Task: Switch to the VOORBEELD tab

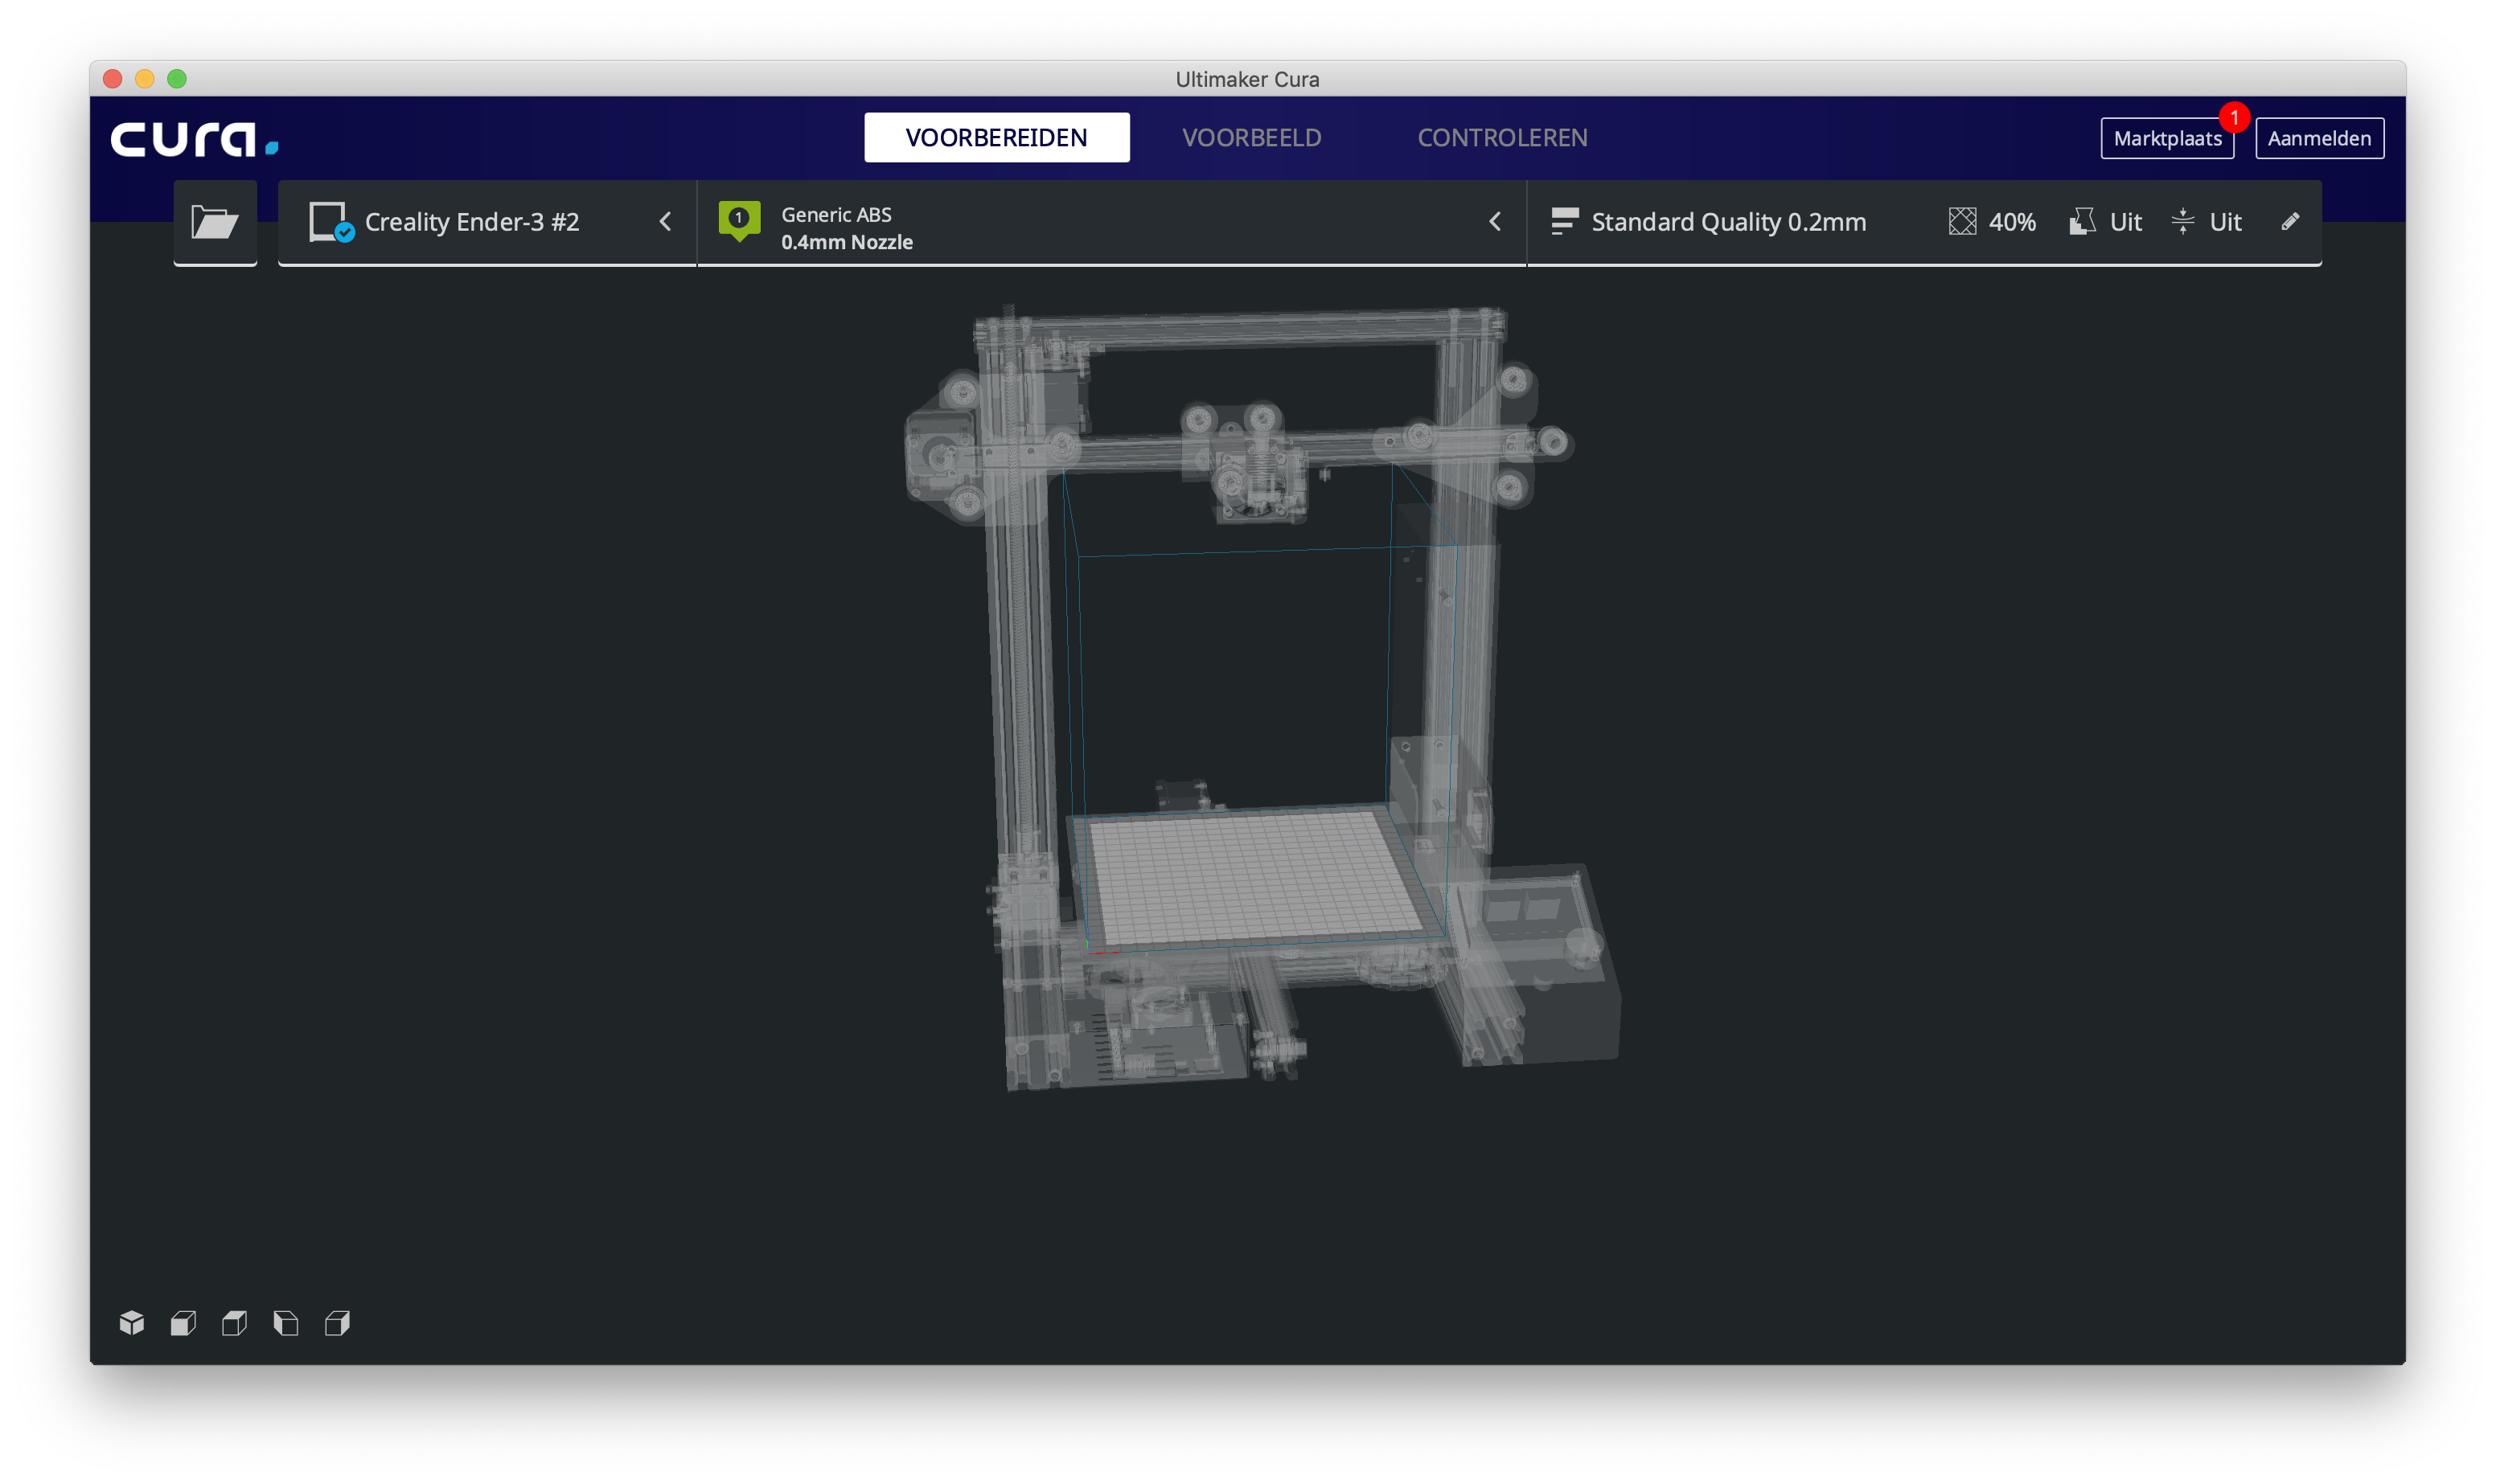Action: 1251,138
